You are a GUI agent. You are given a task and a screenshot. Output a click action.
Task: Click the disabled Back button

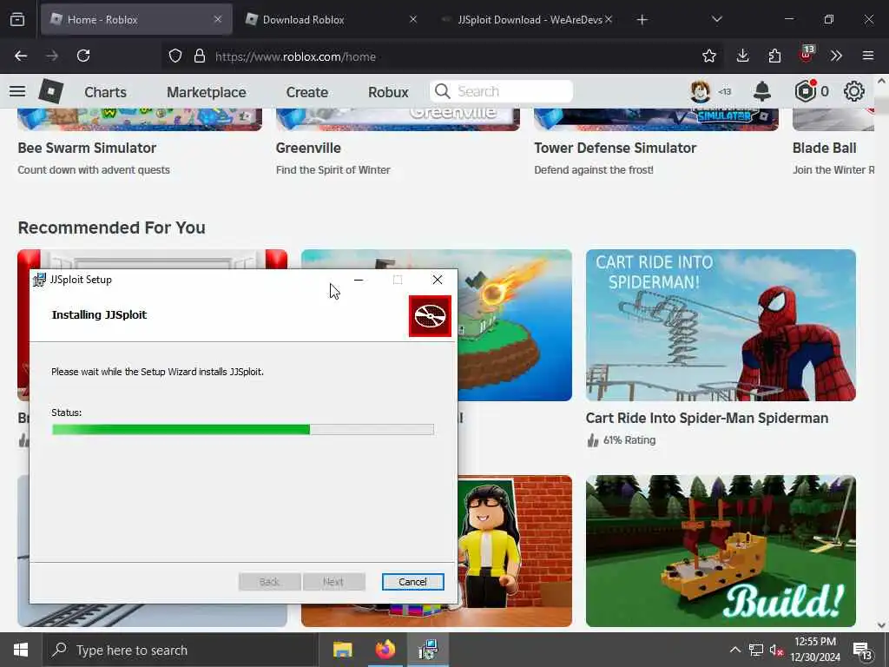(269, 582)
